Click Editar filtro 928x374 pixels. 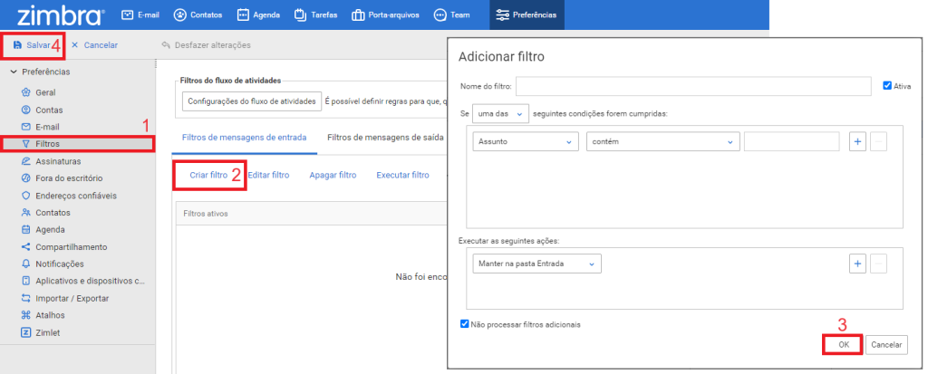[268, 175]
